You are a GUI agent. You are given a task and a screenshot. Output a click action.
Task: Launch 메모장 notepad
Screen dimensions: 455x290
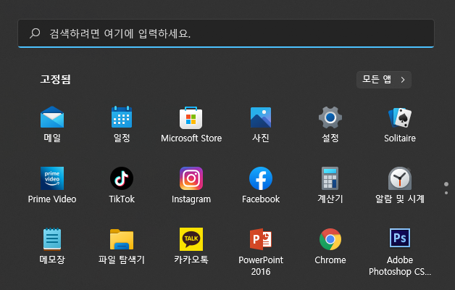(x=52, y=246)
